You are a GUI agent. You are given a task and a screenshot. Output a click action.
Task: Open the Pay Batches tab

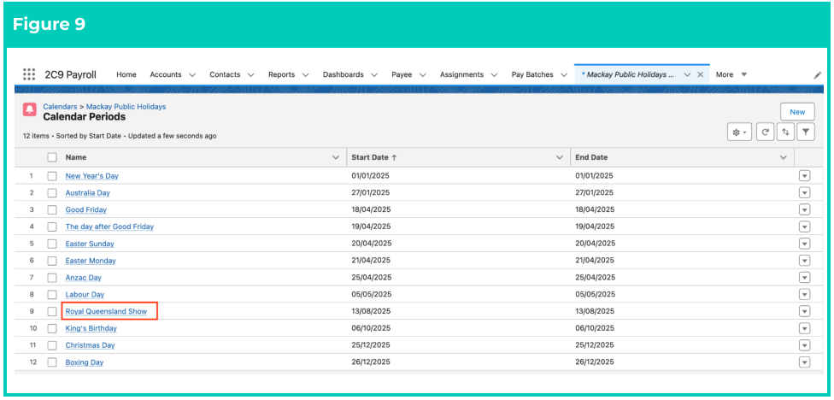coord(532,74)
